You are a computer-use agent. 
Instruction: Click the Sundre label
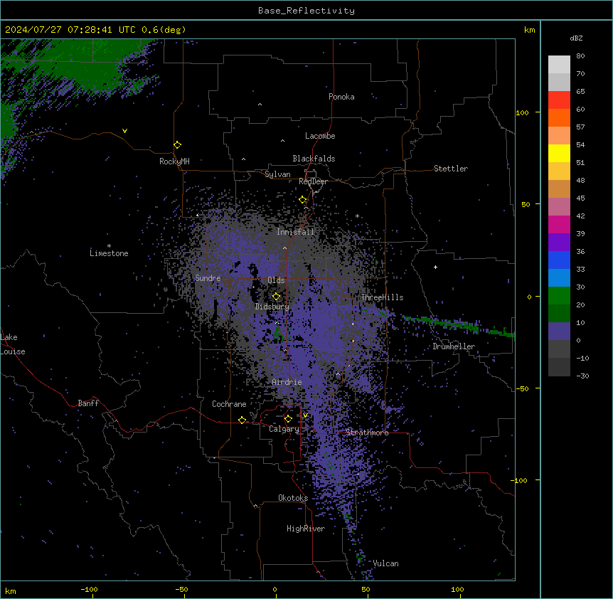pyautogui.click(x=208, y=278)
